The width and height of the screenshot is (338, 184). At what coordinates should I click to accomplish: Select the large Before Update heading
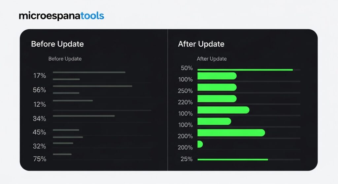coord(57,44)
